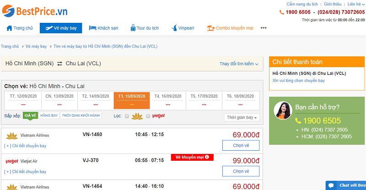Open the Trang chủ menu item
This screenshot has width=366, height=190.
pyautogui.click(x=20, y=28)
